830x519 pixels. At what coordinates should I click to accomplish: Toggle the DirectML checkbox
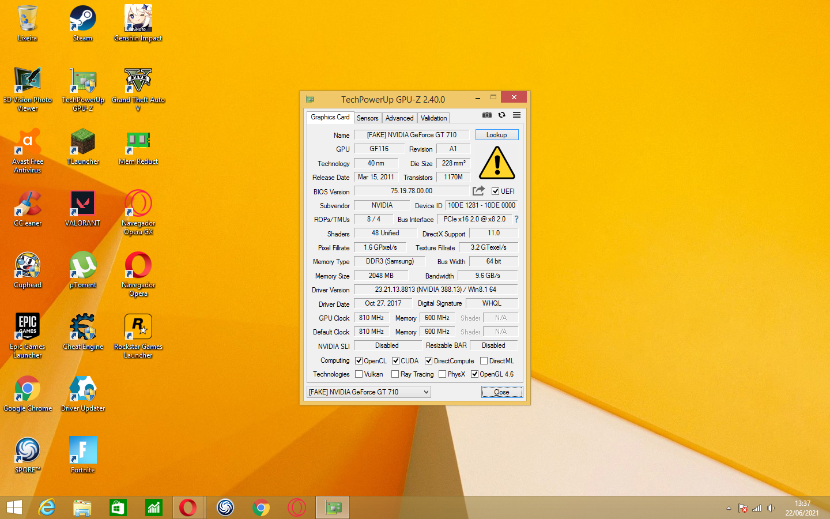(x=484, y=361)
